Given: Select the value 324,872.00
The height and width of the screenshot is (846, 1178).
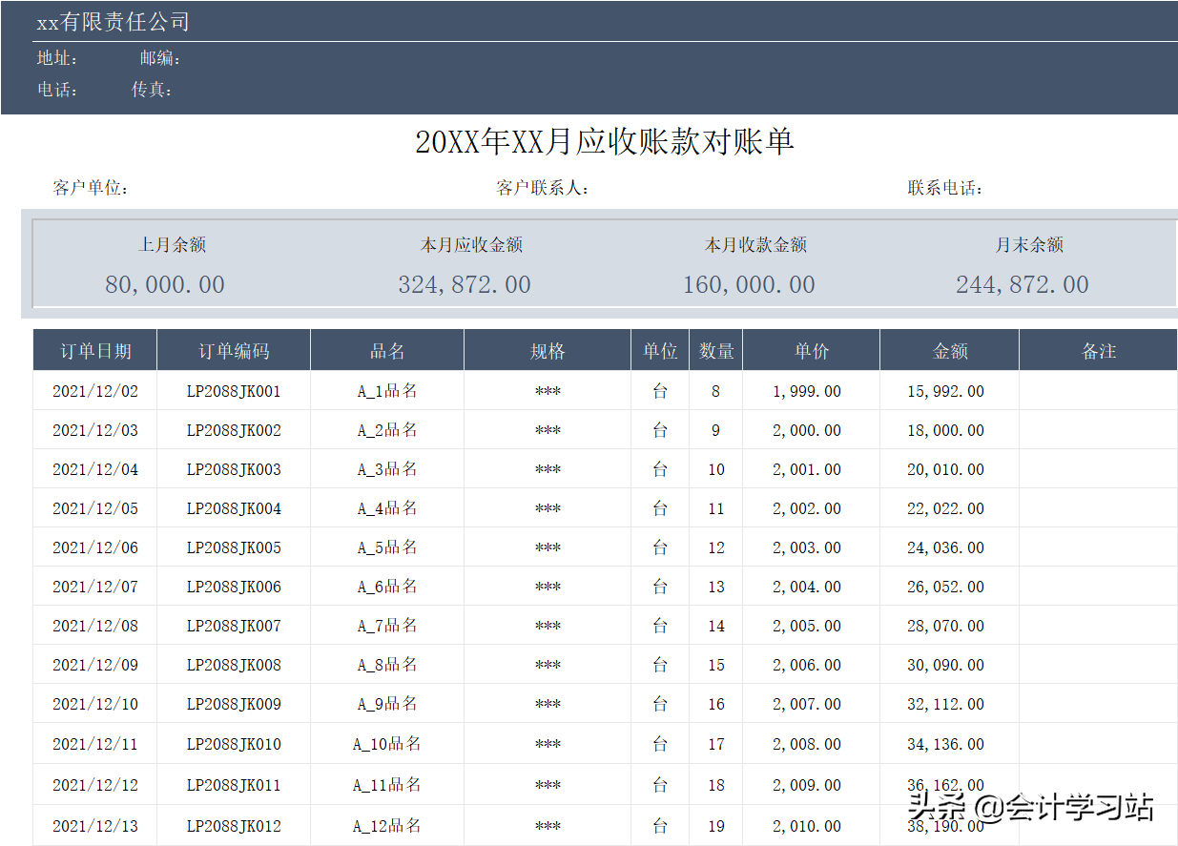Looking at the screenshot, I should coord(465,284).
